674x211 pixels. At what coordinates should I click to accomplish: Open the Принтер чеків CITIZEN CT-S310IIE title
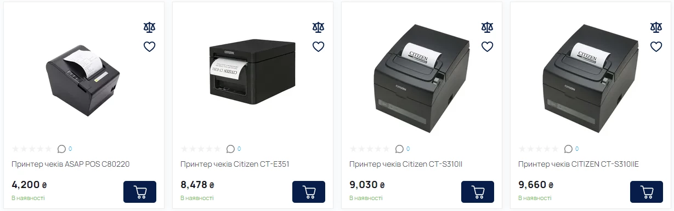pos(579,164)
